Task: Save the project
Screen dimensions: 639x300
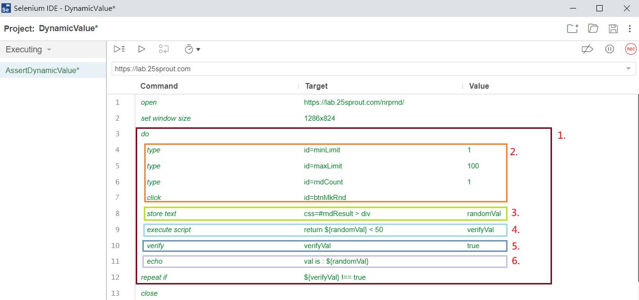Action: (x=613, y=29)
